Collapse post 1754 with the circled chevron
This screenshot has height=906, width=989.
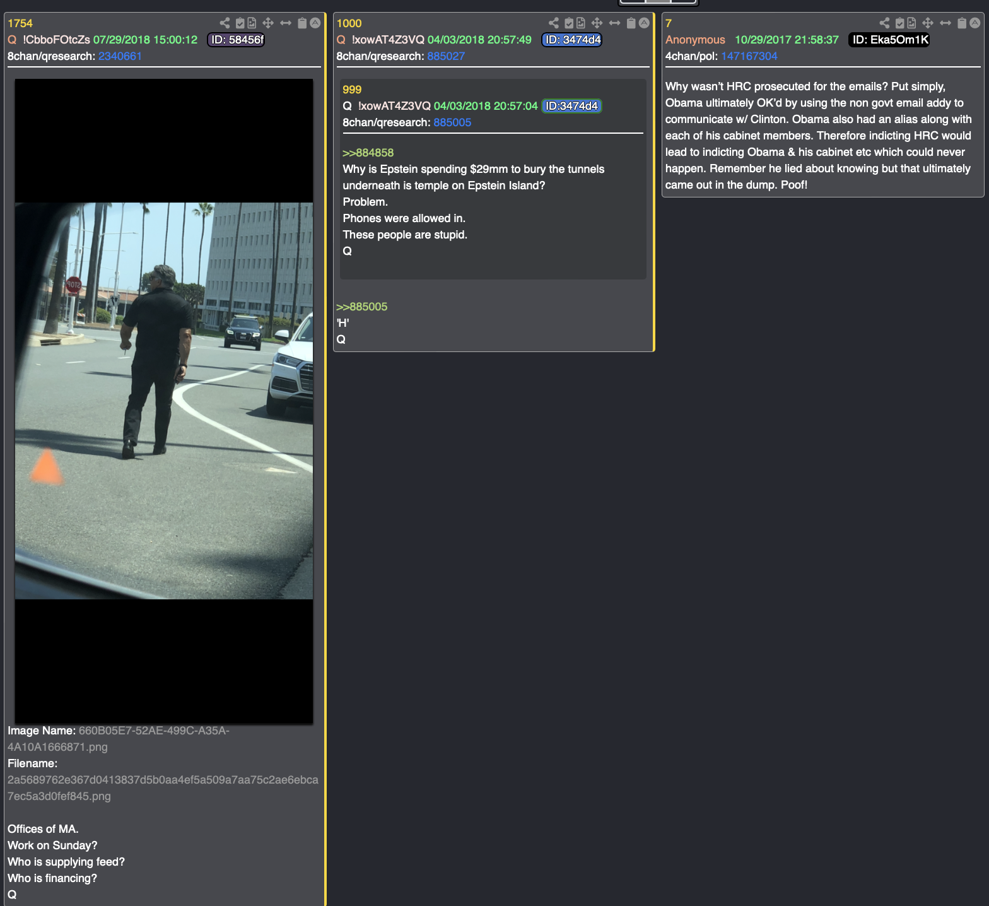(x=315, y=23)
